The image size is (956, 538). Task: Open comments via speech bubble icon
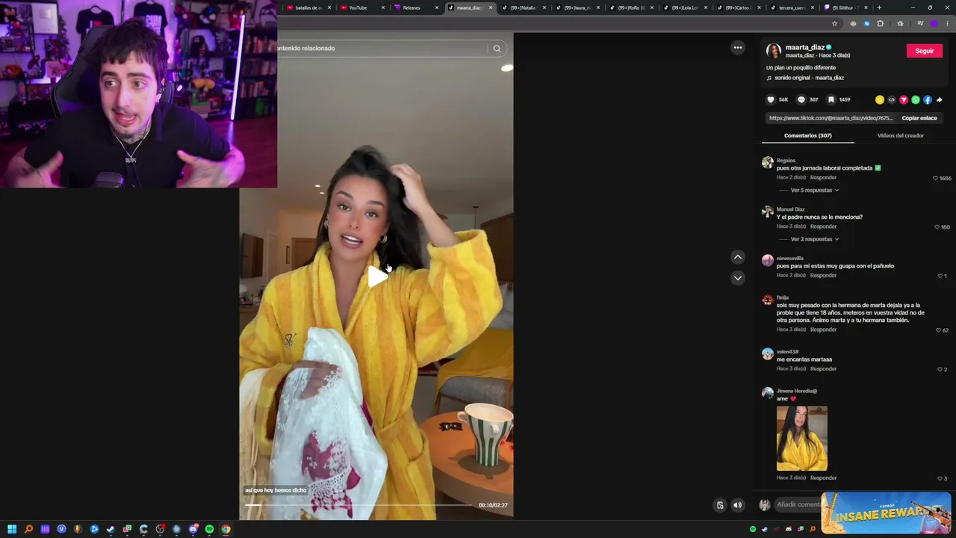tap(801, 99)
